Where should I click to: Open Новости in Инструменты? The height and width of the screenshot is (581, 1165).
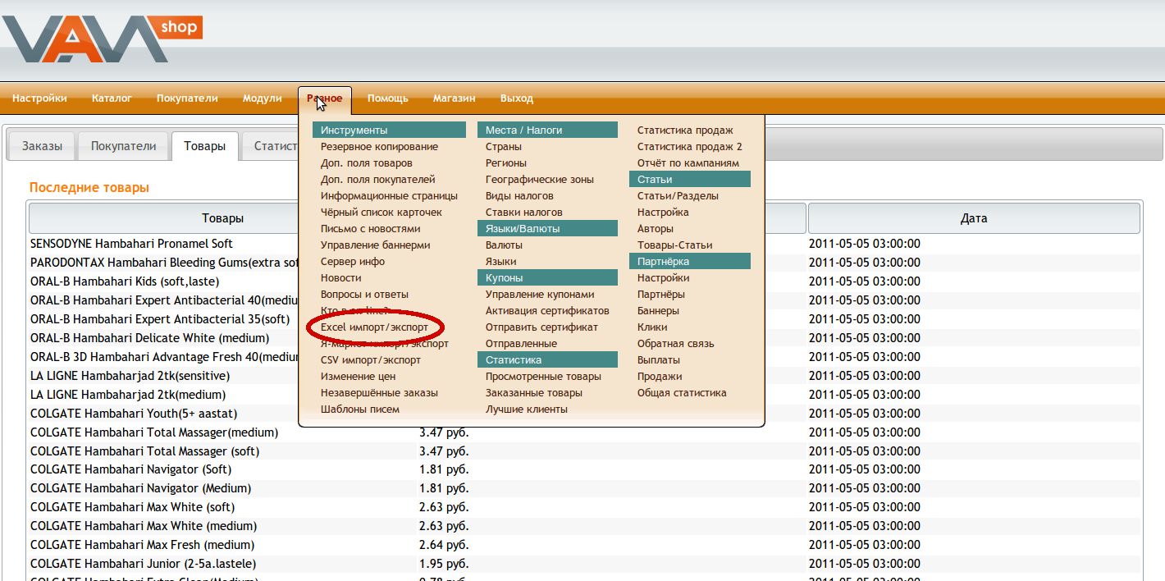tap(341, 278)
